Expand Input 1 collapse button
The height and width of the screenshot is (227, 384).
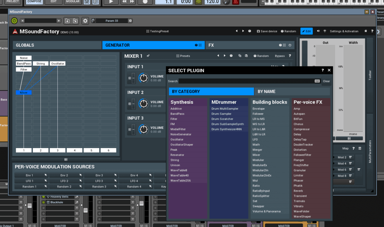(x=130, y=78)
